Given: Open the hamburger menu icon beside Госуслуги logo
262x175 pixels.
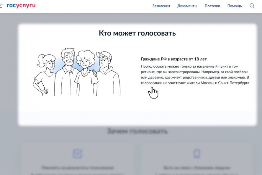Looking at the screenshot, I should coord(1,6).
